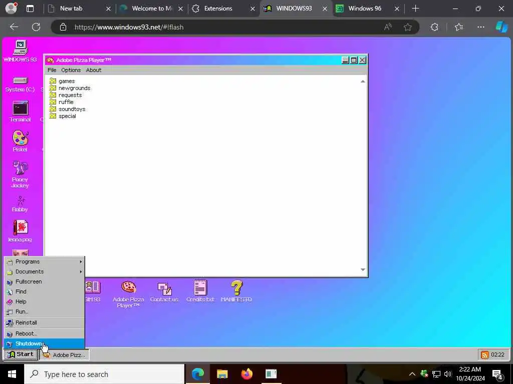Open the special folder

pyautogui.click(x=63, y=116)
